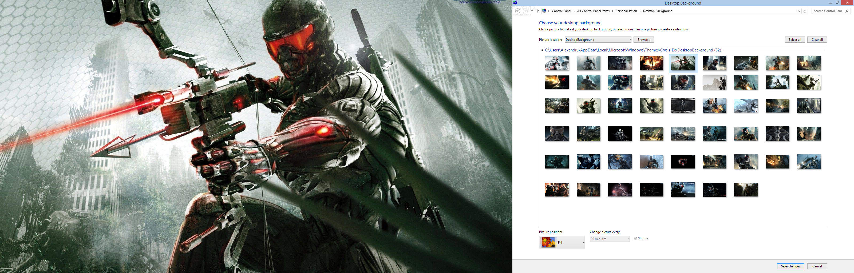Open the '20 minutes' interval dropdown

tap(610, 239)
